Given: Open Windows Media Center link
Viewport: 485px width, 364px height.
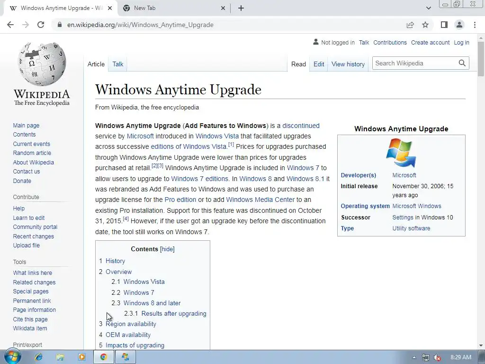Looking at the screenshot, I should [260, 200].
